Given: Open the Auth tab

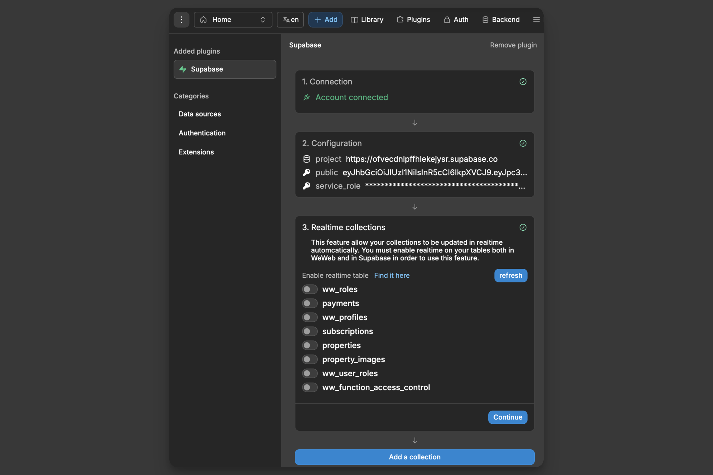Looking at the screenshot, I should 456,20.
